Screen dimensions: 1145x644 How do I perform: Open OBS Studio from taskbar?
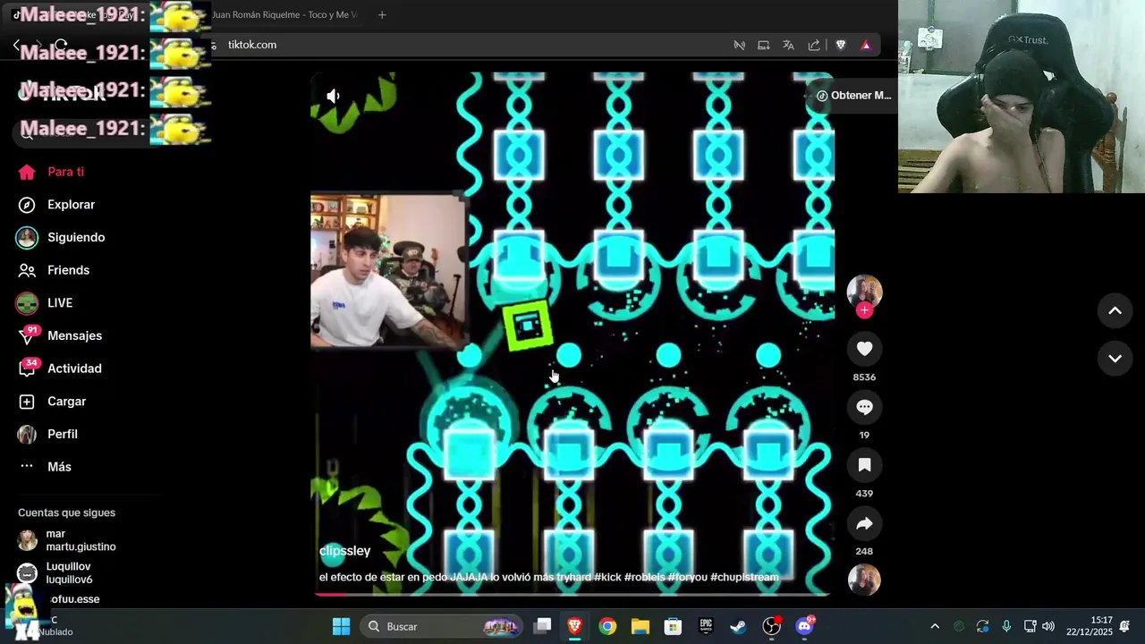[771, 626]
